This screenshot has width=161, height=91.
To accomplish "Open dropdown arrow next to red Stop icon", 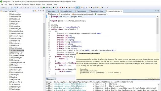I will click(x=62, y=8).
